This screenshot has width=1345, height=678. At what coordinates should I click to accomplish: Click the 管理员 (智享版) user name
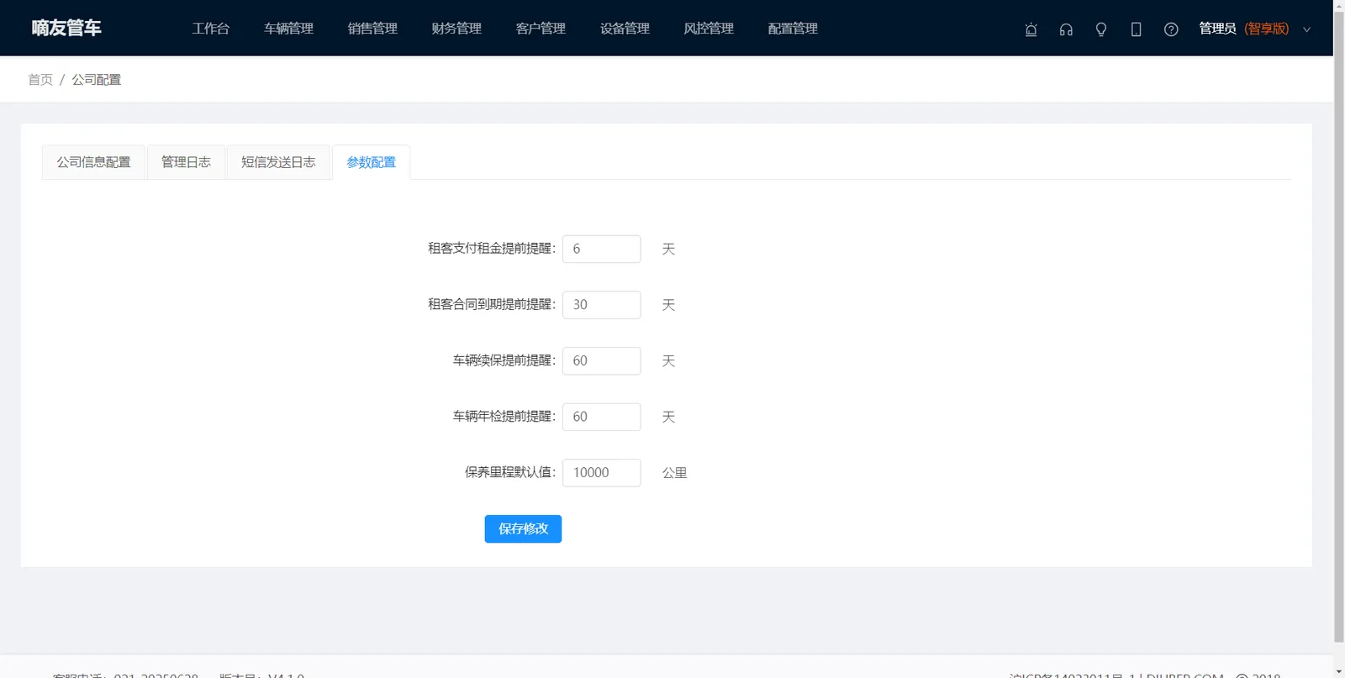1243,29
